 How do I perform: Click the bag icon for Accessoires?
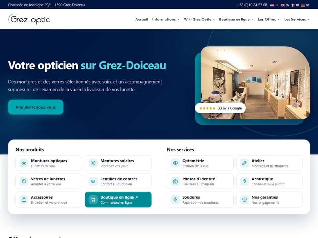24,200
